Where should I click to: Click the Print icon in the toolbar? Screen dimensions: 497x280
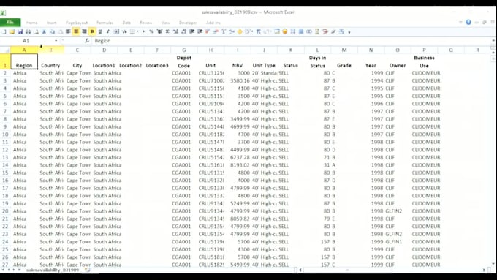click(x=29, y=31)
